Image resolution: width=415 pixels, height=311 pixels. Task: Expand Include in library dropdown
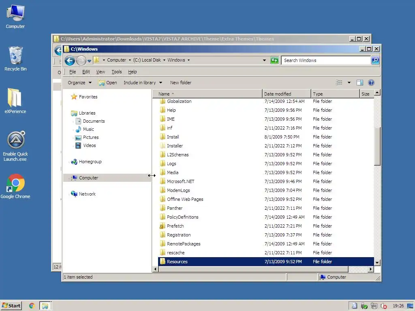[x=143, y=83]
